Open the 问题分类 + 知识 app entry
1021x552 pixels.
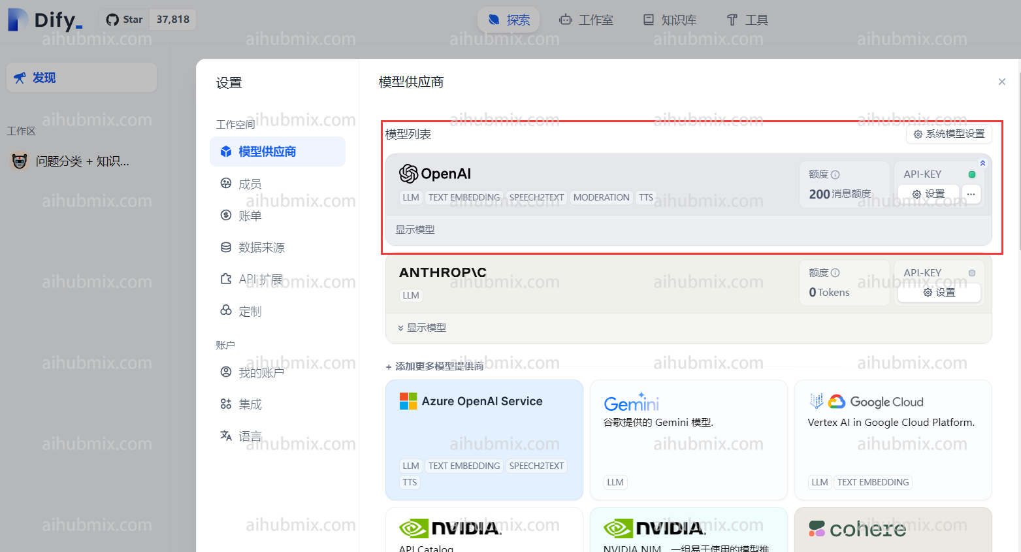pos(82,161)
